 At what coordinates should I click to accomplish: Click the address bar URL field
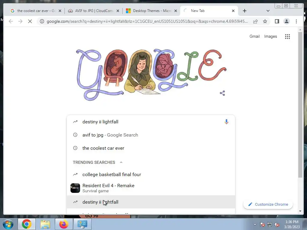click(x=147, y=21)
